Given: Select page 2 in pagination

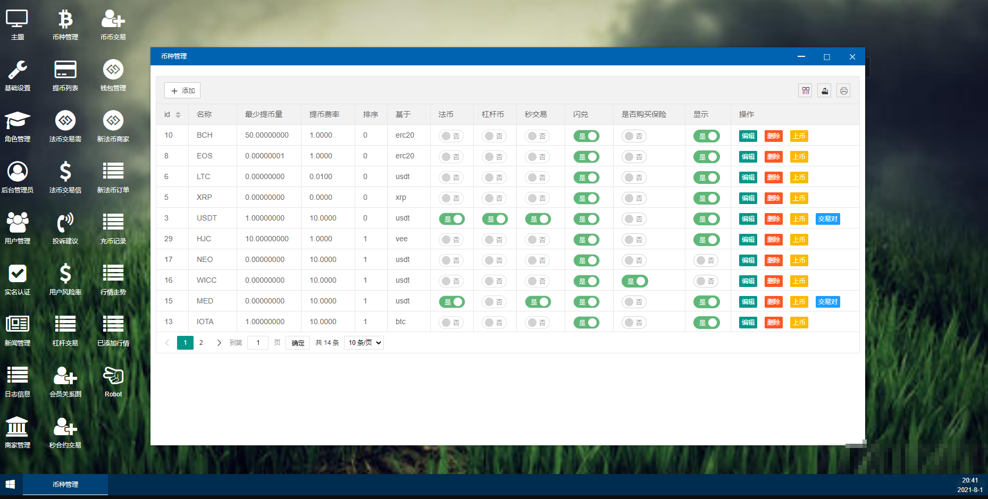Looking at the screenshot, I should pyautogui.click(x=201, y=343).
